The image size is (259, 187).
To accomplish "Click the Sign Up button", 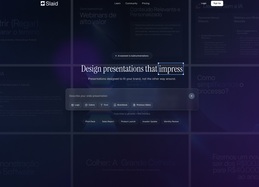I will [217, 3].
